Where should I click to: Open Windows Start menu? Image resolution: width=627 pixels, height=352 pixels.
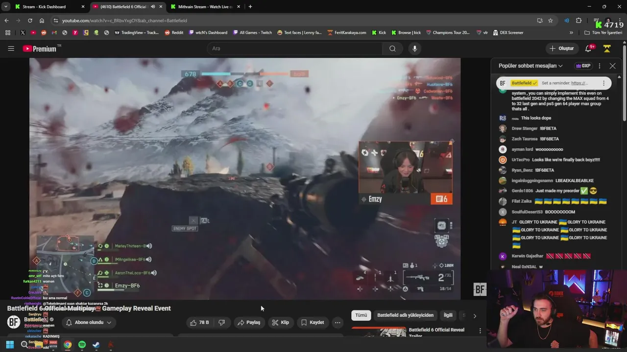point(10,345)
